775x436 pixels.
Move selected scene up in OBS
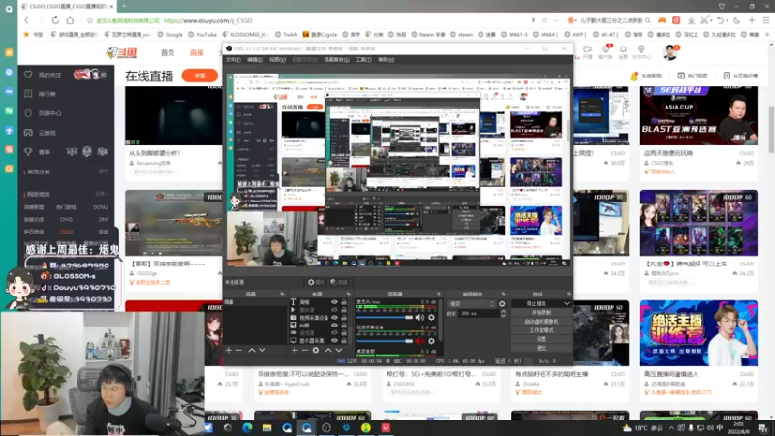252,350
